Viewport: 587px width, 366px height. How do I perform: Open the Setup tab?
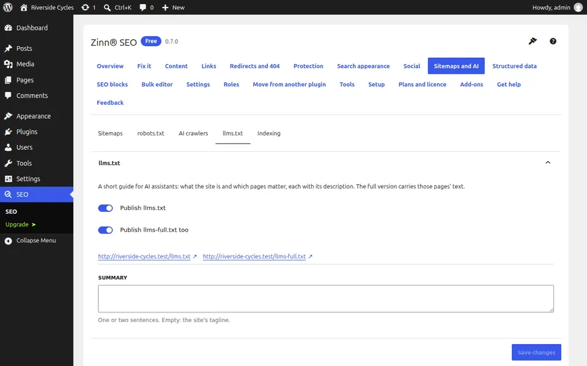click(x=376, y=84)
